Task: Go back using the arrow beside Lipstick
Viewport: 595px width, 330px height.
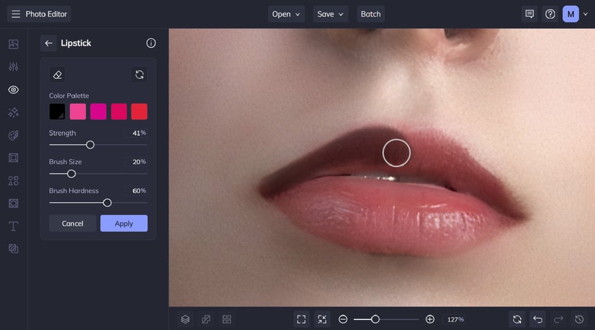Action: (49, 43)
